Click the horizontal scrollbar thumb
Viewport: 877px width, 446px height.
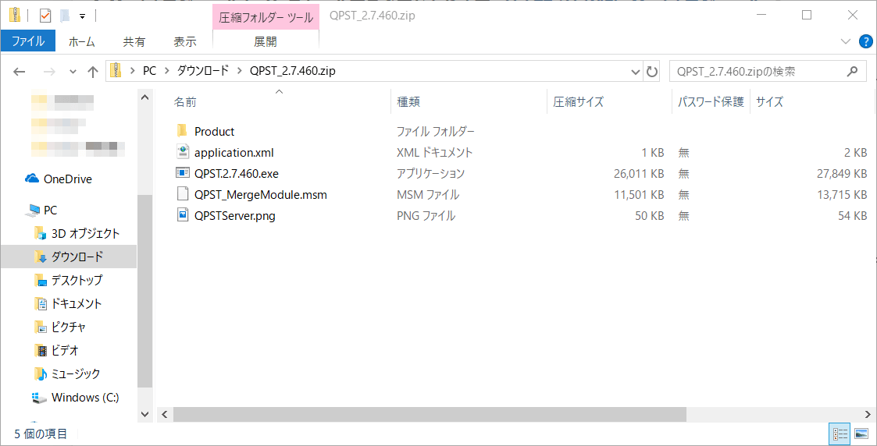pos(430,414)
